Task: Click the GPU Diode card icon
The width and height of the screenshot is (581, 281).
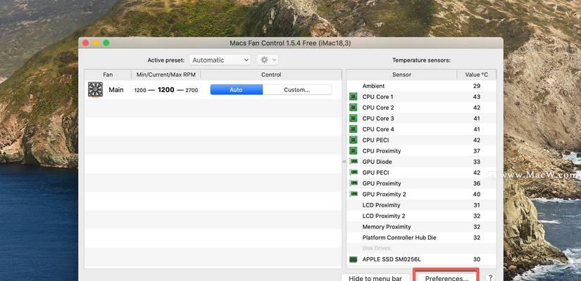Action: click(x=354, y=162)
